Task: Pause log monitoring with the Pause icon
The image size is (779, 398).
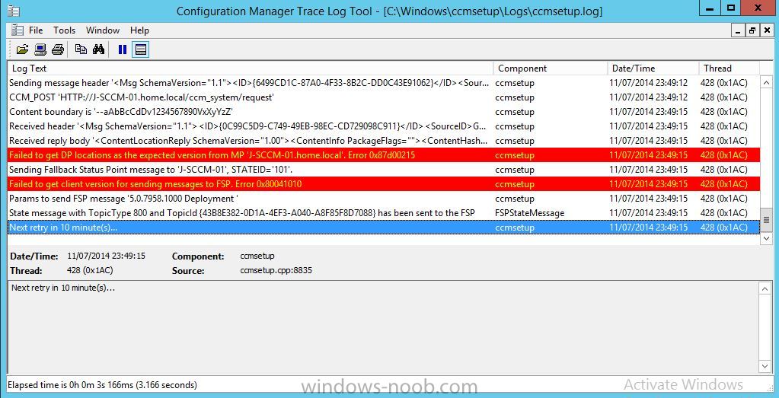Action: [122, 49]
